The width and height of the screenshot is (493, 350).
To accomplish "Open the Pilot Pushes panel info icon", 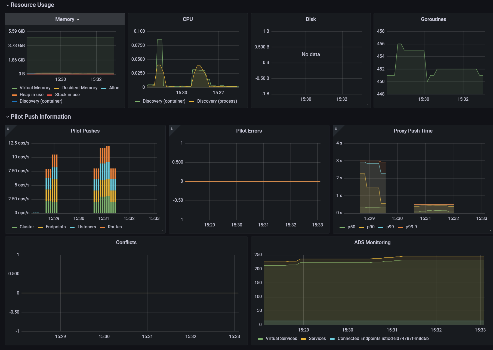I will [x=8, y=128].
